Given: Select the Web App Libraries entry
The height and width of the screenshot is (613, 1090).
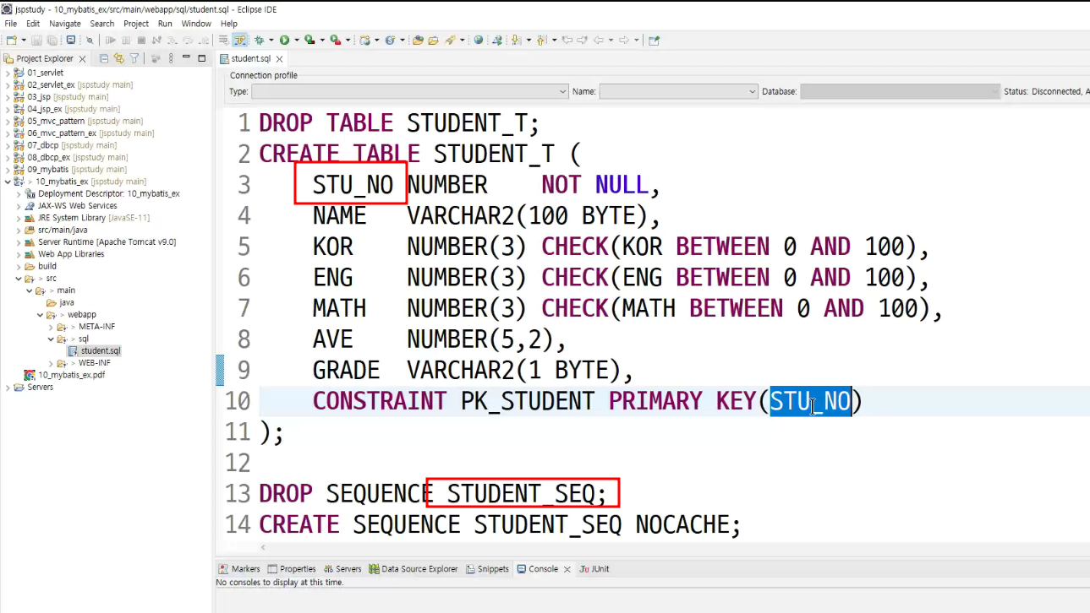Looking at the screenshot, I should click(x=64, y=254).
